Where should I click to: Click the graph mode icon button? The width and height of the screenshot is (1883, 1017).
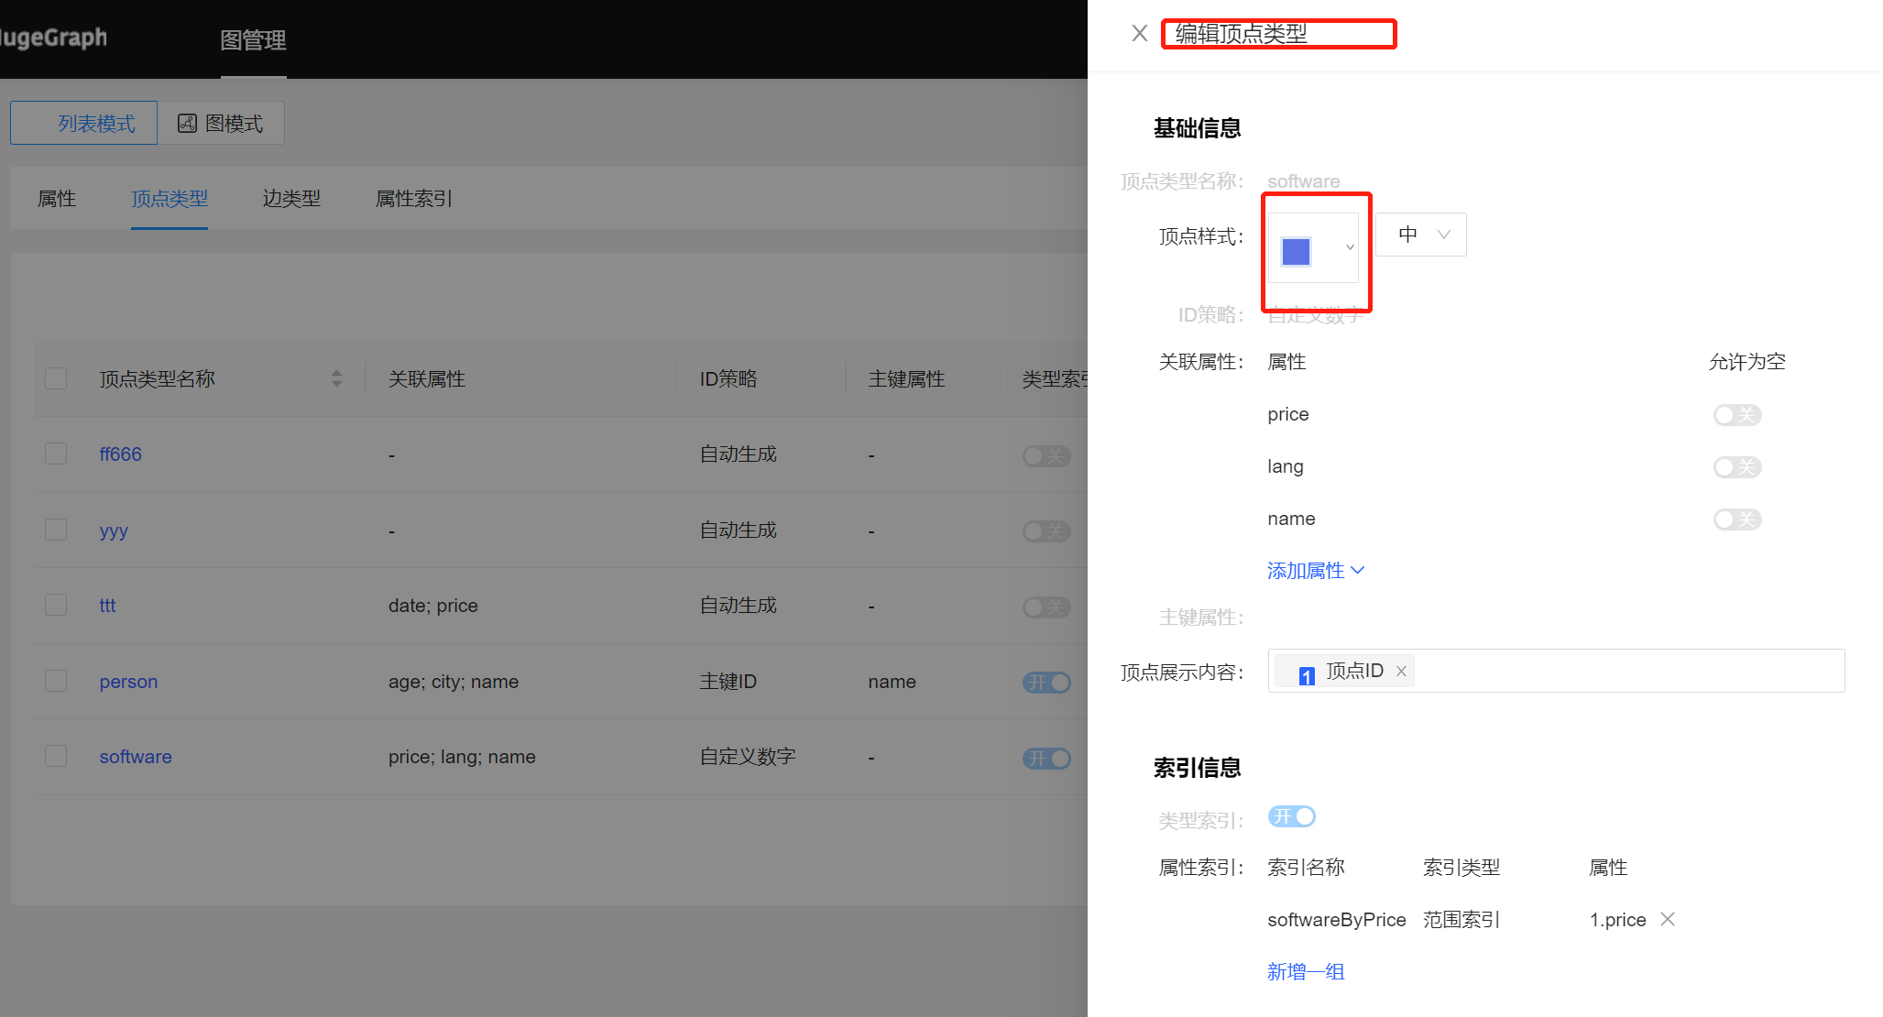(x=221, y=124)
